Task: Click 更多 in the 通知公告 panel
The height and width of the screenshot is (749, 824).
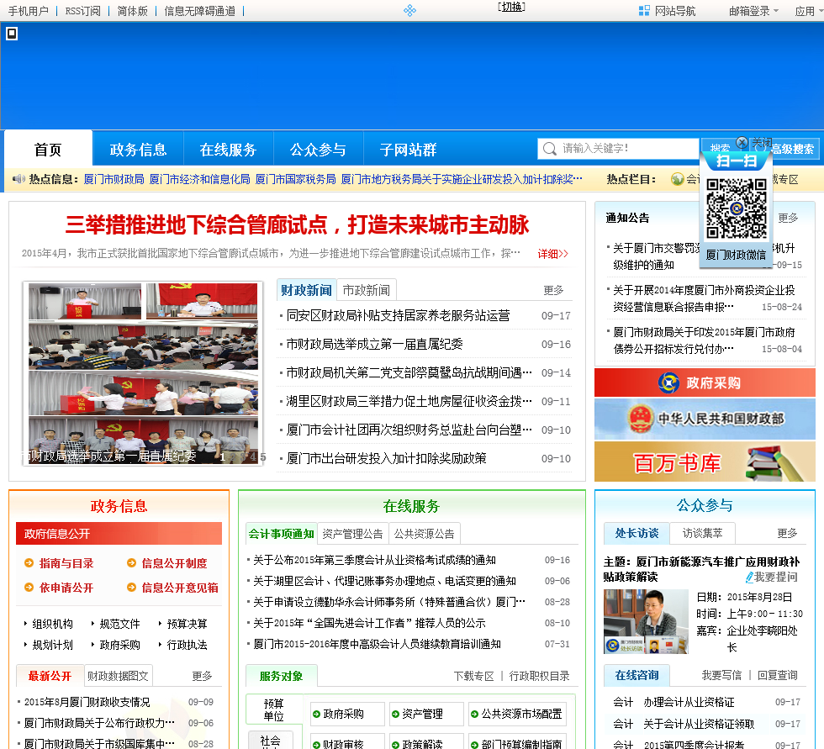Action: [x=788, y=218]
